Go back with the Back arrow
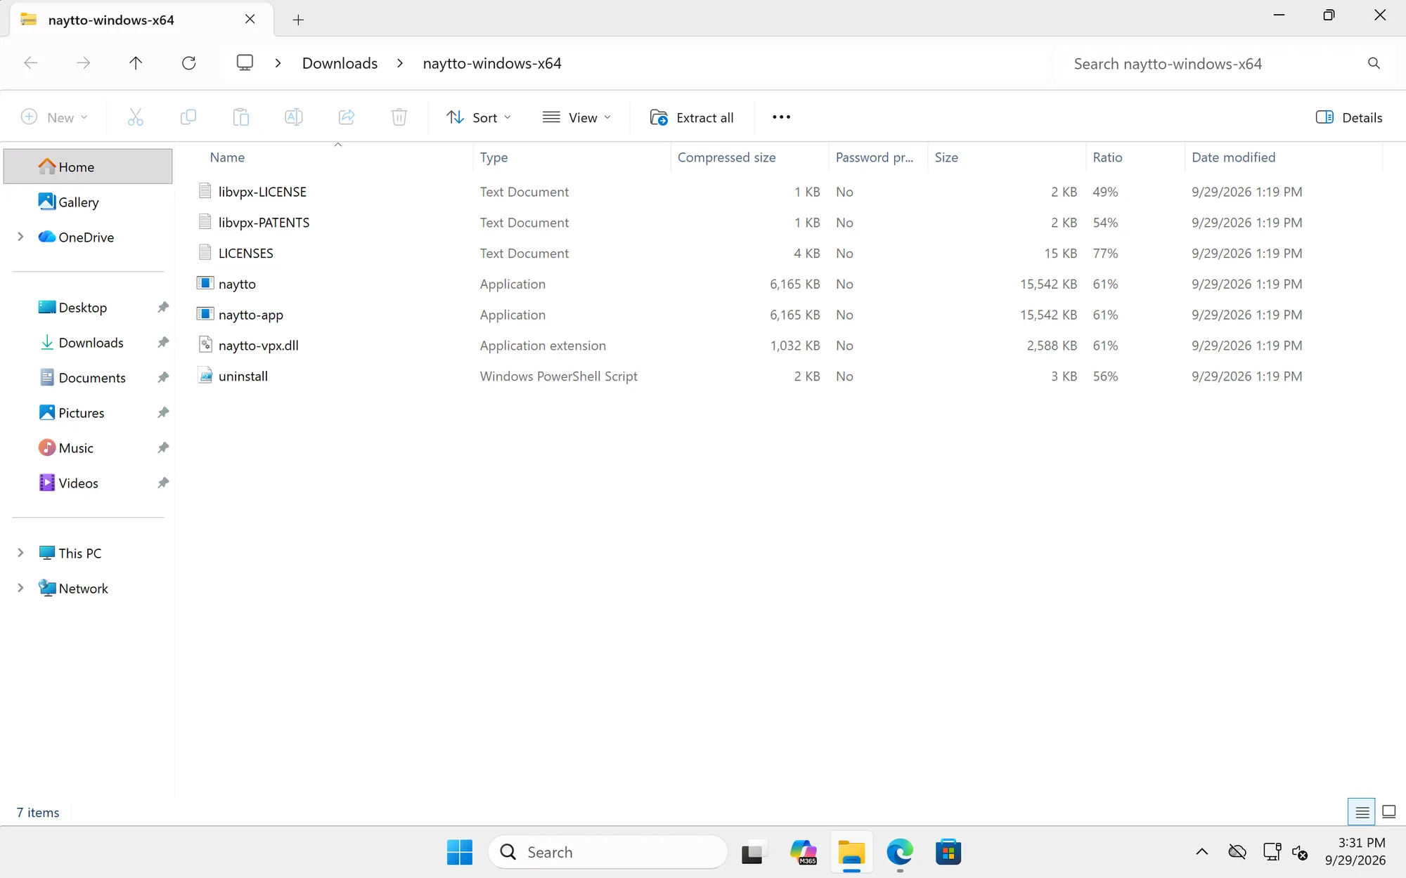 (x=30, y=63)
